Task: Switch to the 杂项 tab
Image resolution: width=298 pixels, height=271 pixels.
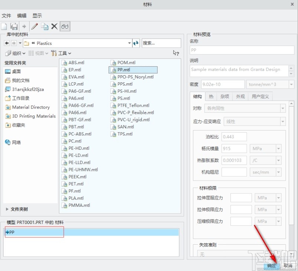Action: 225,96
